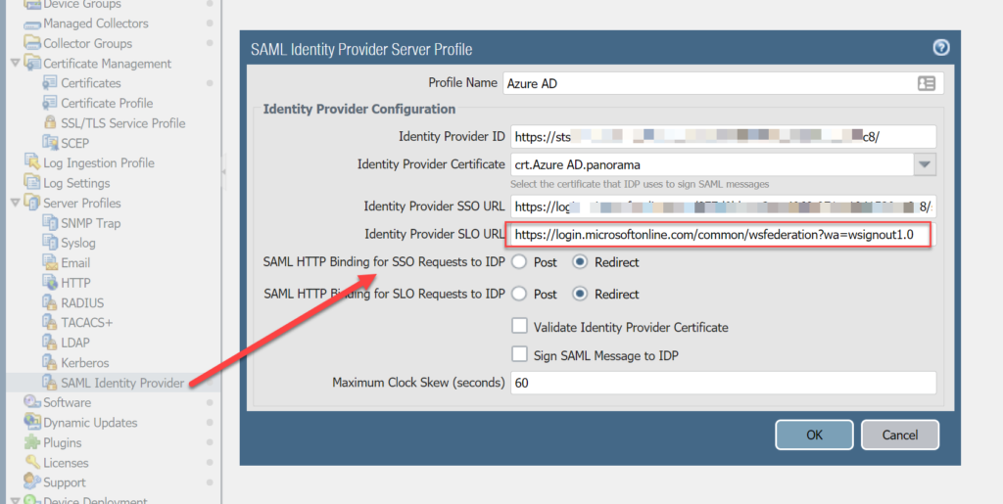
Task: Select SNMP Trap server profile item
Action: pos(90,223)
